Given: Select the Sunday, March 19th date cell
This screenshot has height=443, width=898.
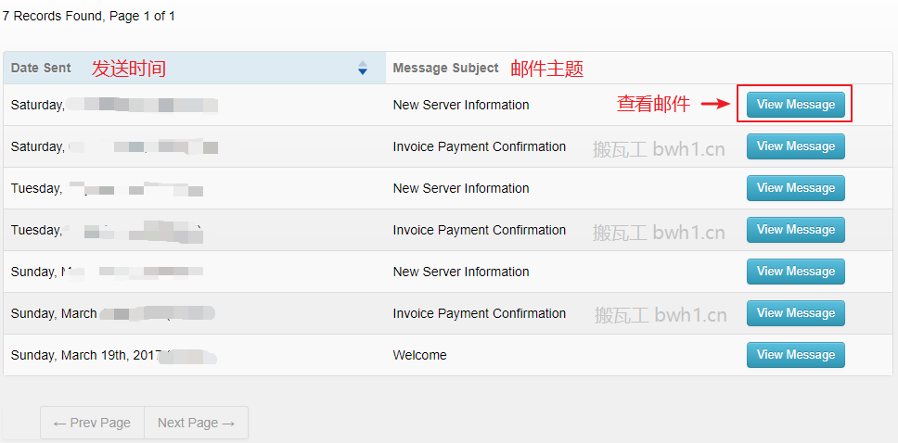Looking at the screenshot, I should (x=82, y=355).
